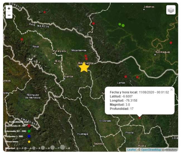Click red marker beneath the popup pointer
181x153 pixels.
point(140,118)
